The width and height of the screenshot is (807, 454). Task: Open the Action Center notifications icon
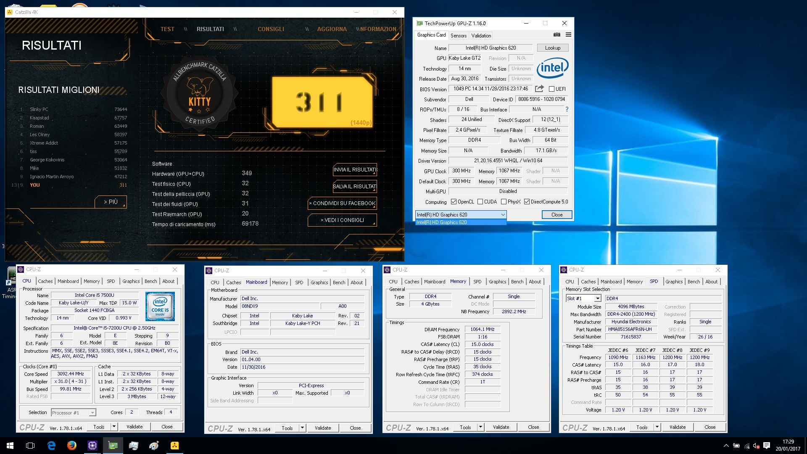pyautogui.click(x=767, y=446)
